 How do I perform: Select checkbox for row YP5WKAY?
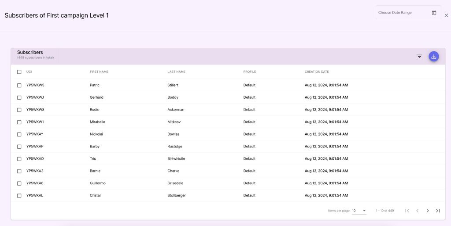point(19,134)
